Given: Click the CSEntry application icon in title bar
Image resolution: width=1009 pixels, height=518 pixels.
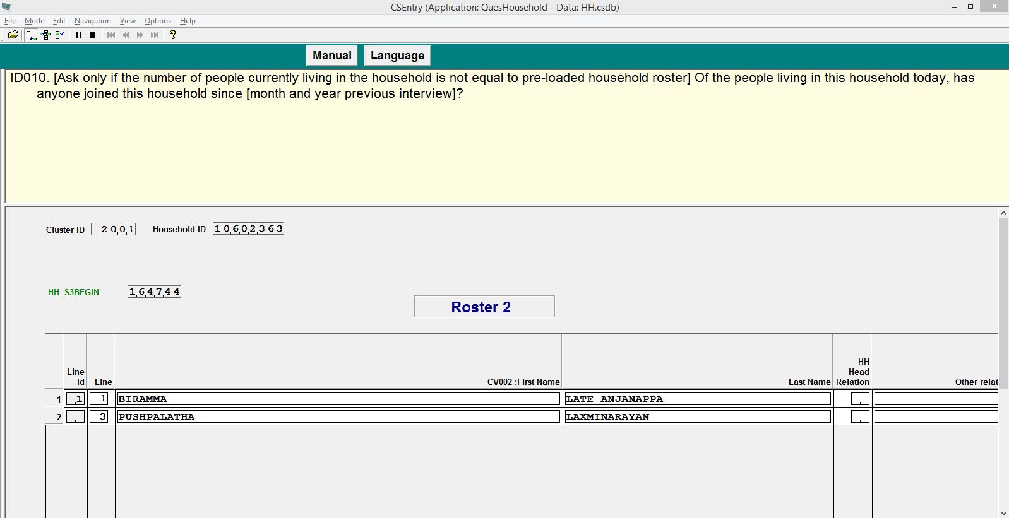Looking at the screenshot, I should (x=6, y=7).
